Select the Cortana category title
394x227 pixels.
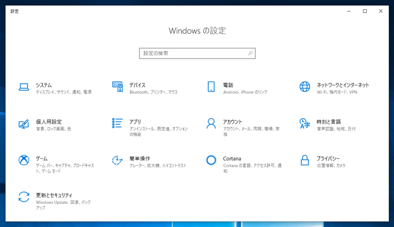click(232, 159)
